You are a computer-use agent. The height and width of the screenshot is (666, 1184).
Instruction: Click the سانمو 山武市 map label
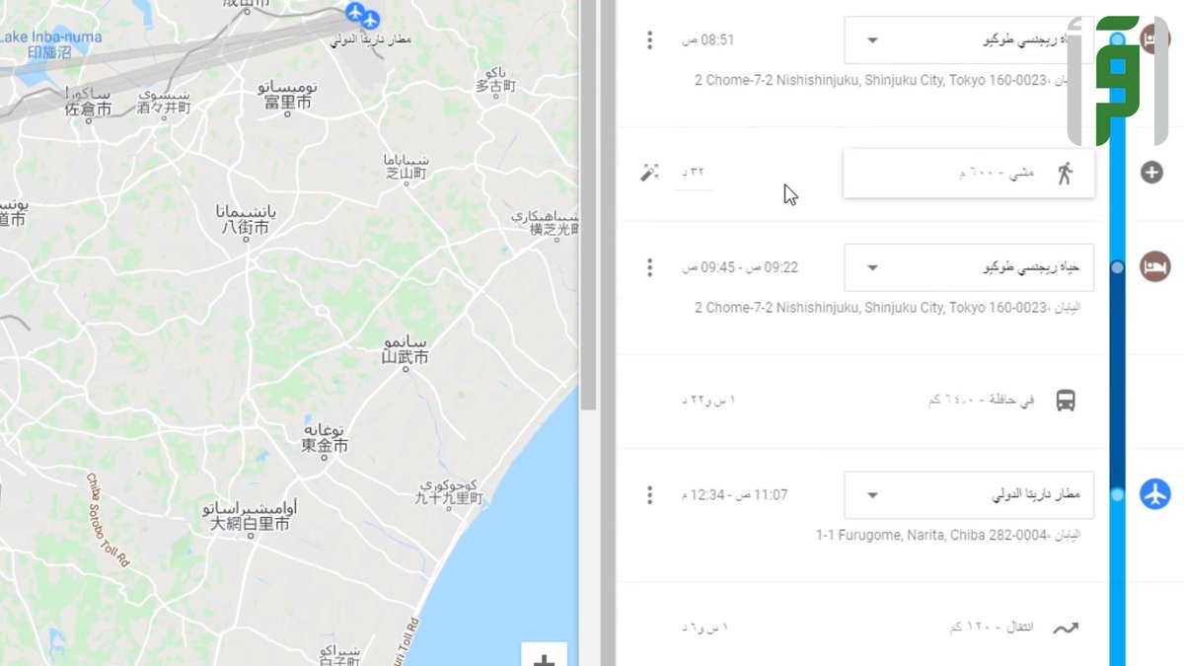click(406, 349)
